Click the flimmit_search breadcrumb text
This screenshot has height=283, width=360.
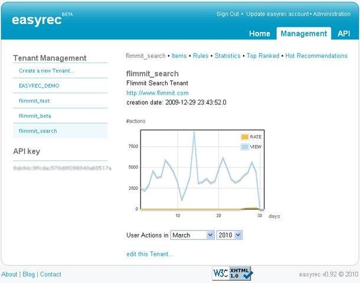(x=146, y=56)
